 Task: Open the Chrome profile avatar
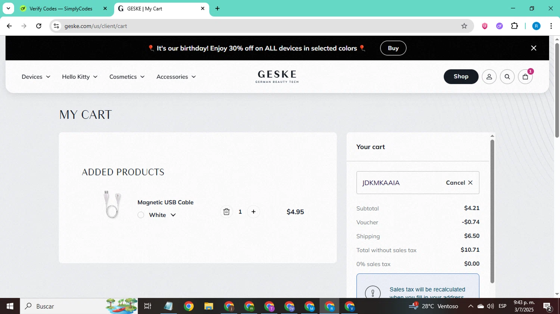click(x=536, y=26)
